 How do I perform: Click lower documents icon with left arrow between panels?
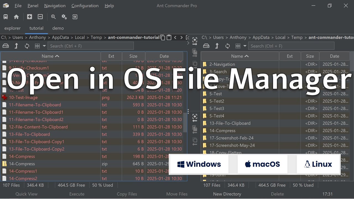pyautogui.click(x=195, y=129)
